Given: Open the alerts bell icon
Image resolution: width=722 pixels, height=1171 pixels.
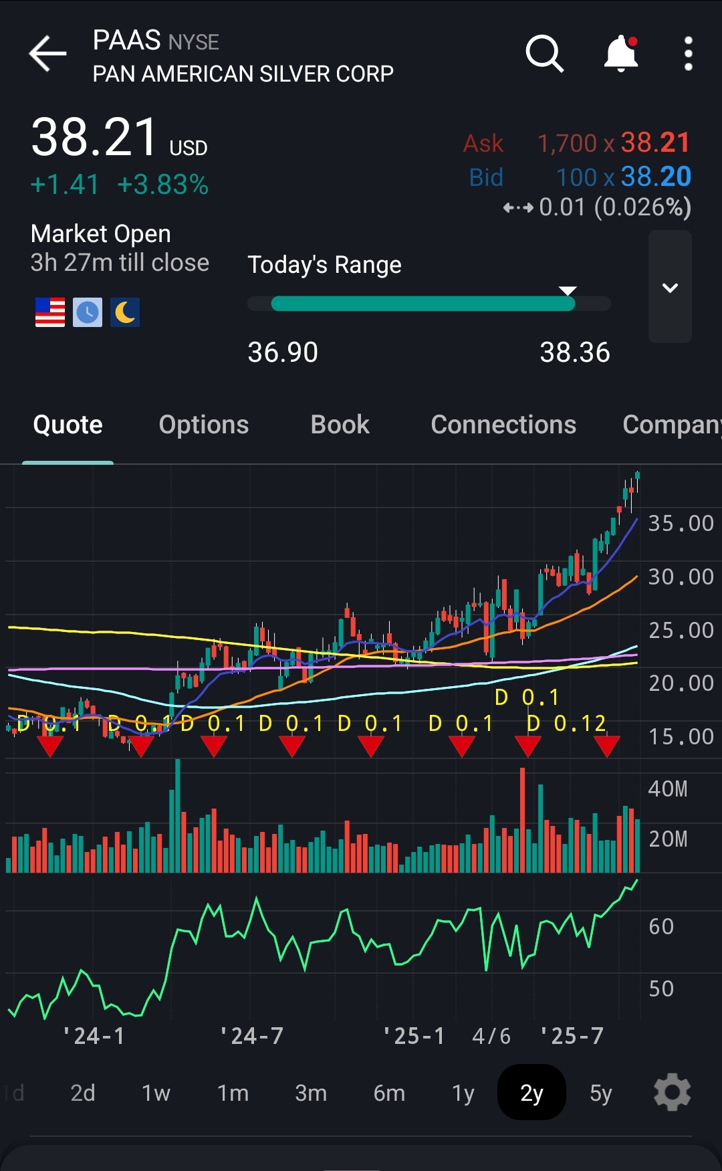Looking at the screenshot, I should tap(621, 54).
